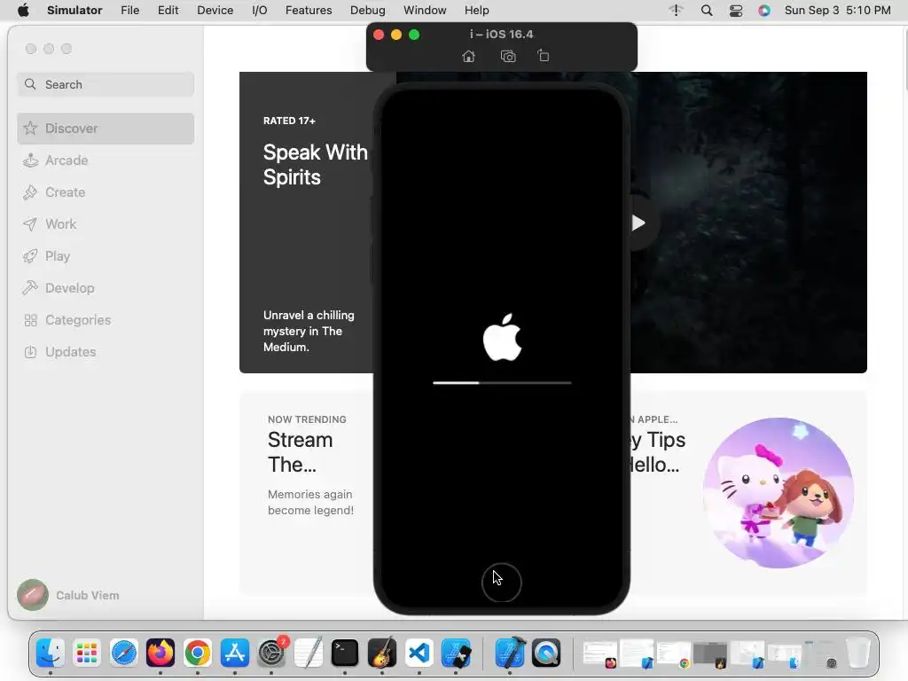Open GarageBand from the Dock

pyautogui.click(x=381, y=654)
